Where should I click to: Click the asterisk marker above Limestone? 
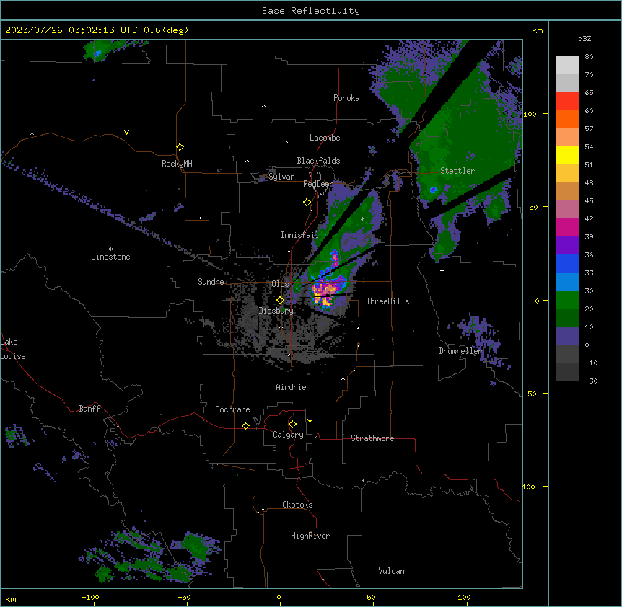click(x=110, y=249)
